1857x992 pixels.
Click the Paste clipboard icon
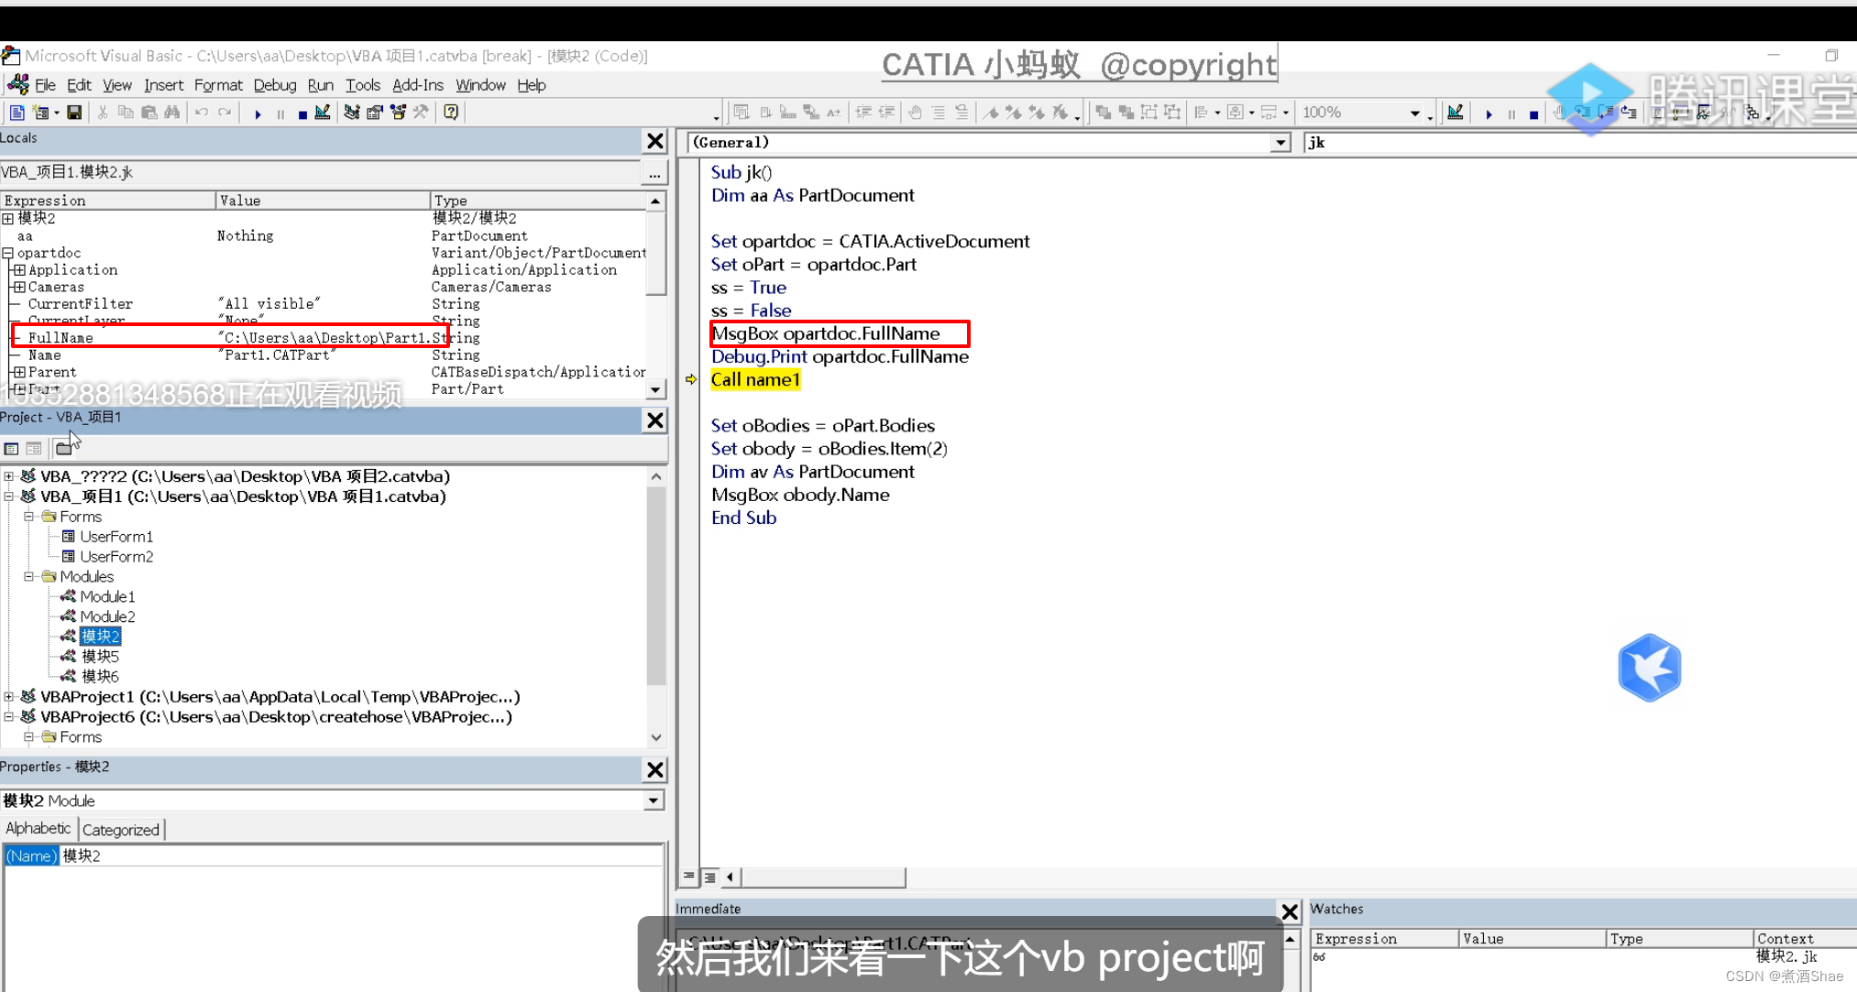148,113
